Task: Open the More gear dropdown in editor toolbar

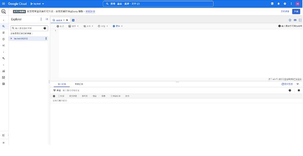Action: [x=117, y=26]
